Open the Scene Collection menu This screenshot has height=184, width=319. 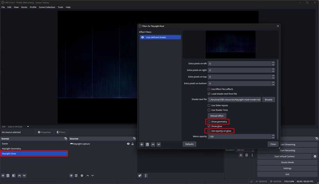click(47, 7)
